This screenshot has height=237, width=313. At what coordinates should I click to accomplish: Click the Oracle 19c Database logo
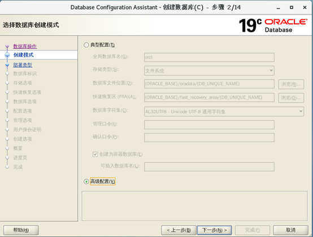(x=273, y=25)
